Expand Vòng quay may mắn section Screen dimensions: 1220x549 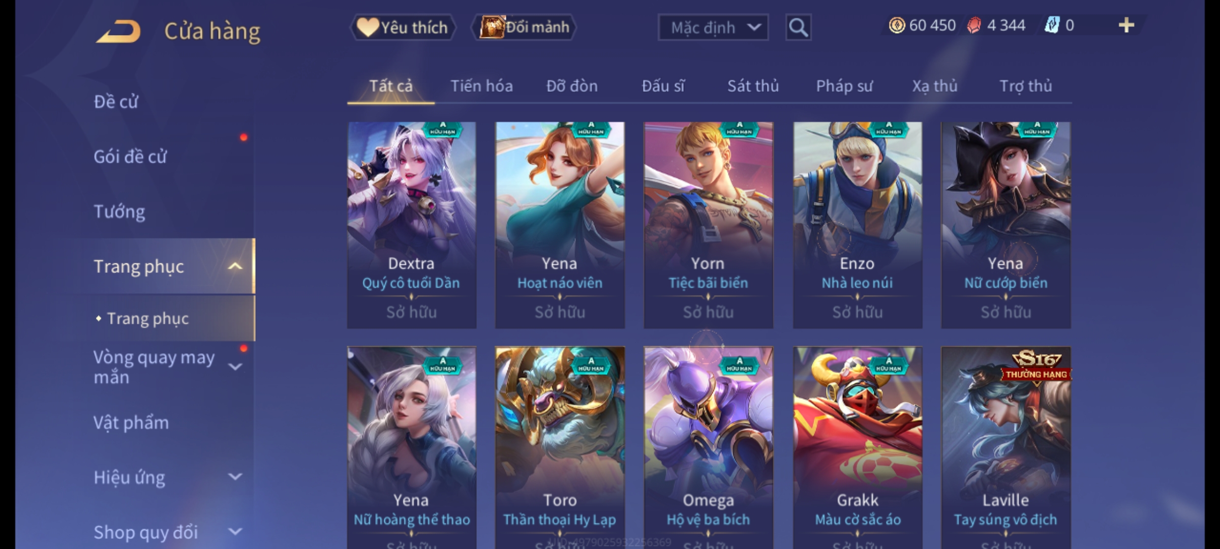(x=235, y=367)
